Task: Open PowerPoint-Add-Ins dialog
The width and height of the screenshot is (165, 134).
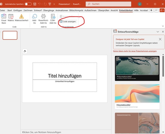Action: tap(43, 19)
